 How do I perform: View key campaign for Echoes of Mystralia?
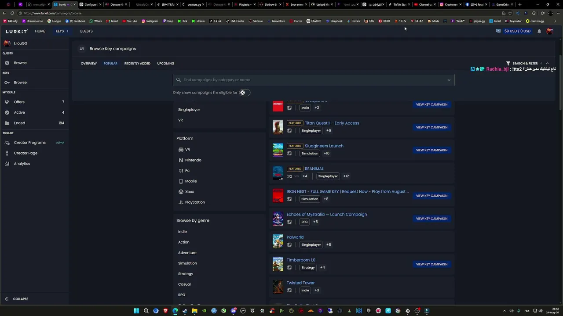point(432,219)
